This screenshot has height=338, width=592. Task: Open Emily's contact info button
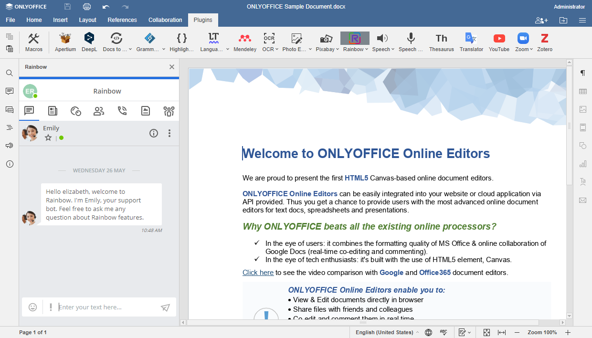click(x=154, y=133)
